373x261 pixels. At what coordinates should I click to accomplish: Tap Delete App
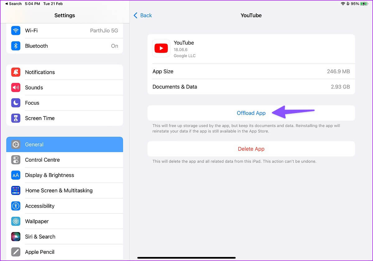click(251, 149)
